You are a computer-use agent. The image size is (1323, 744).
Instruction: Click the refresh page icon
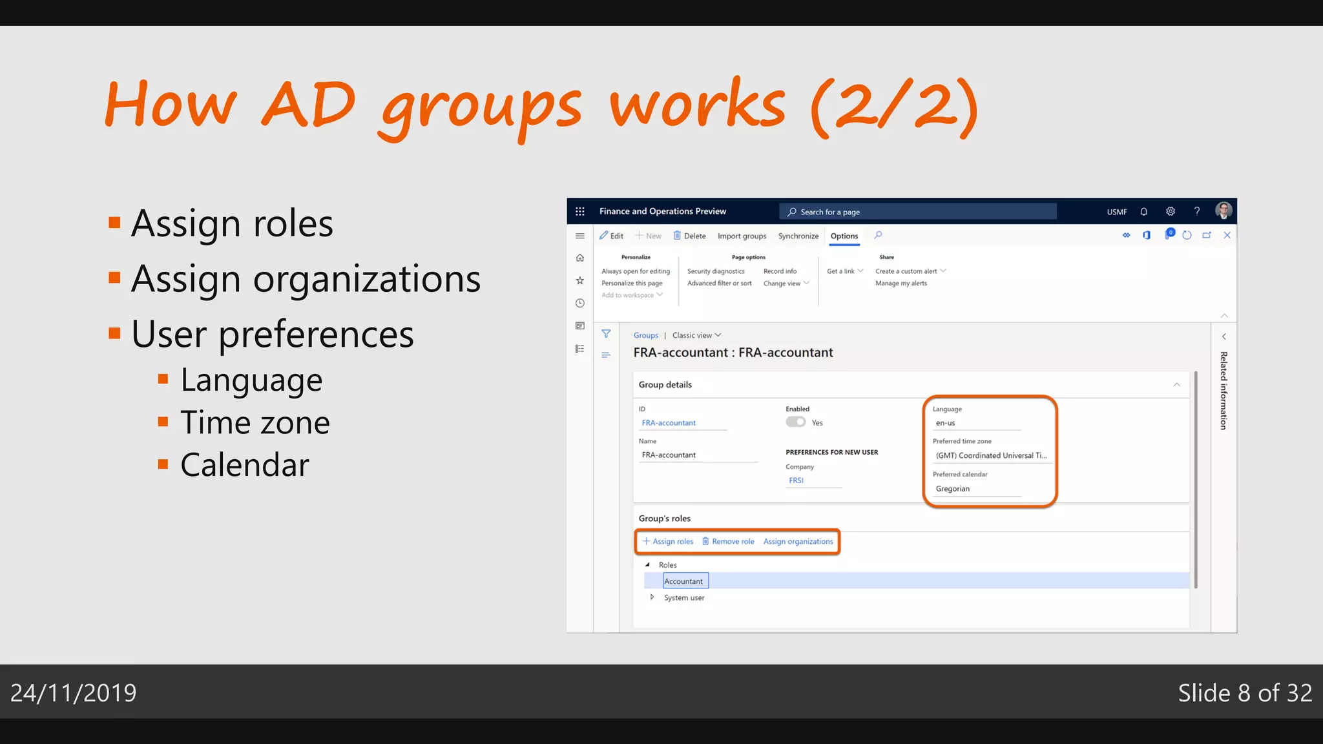pyautogui.click(x=1187, y=235)
